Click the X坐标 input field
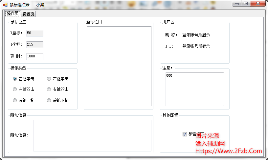 point(34,33)
